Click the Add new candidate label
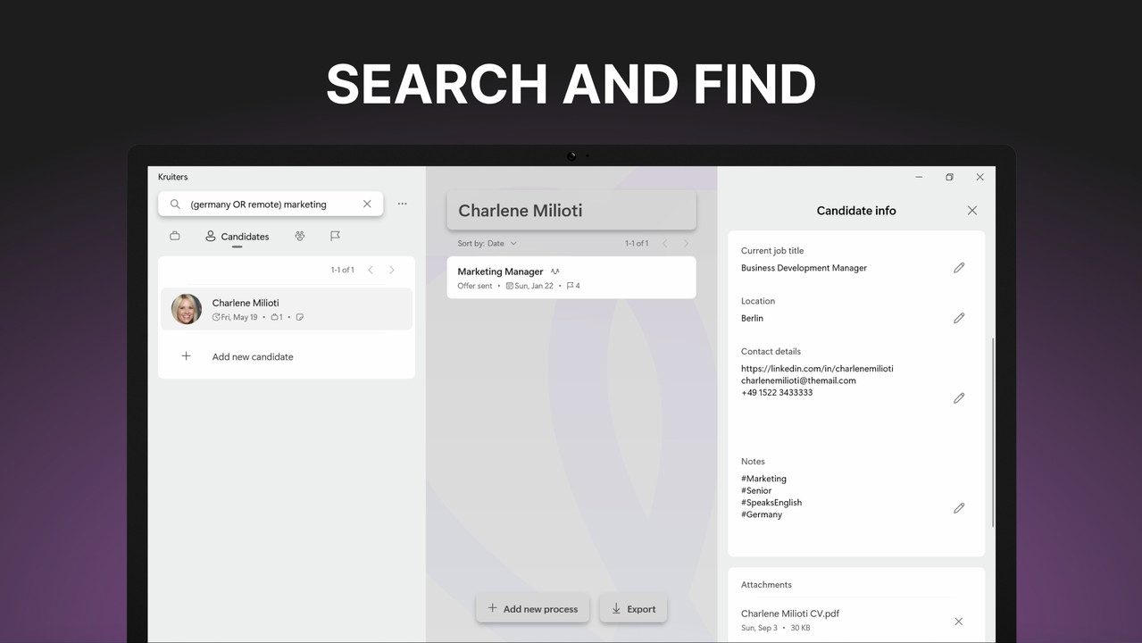This screenshot has height=643, width=1142. point(253,357)
